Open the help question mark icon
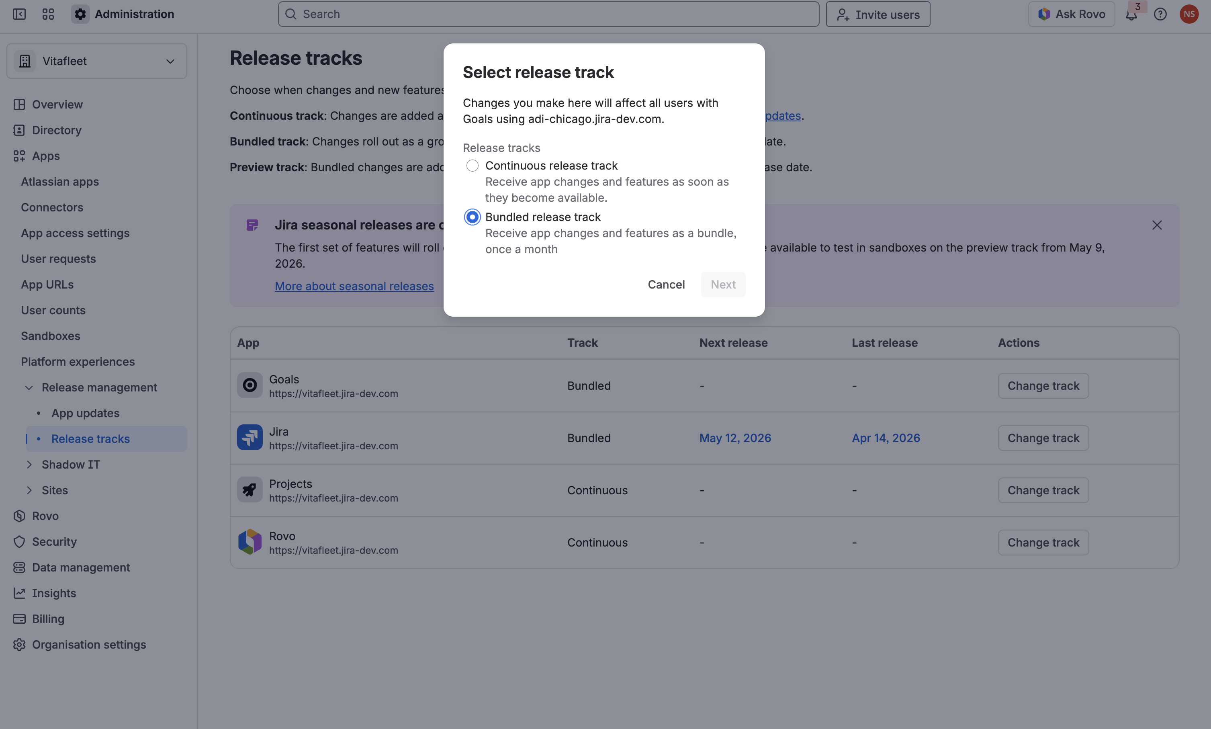 pos(1160,14)
